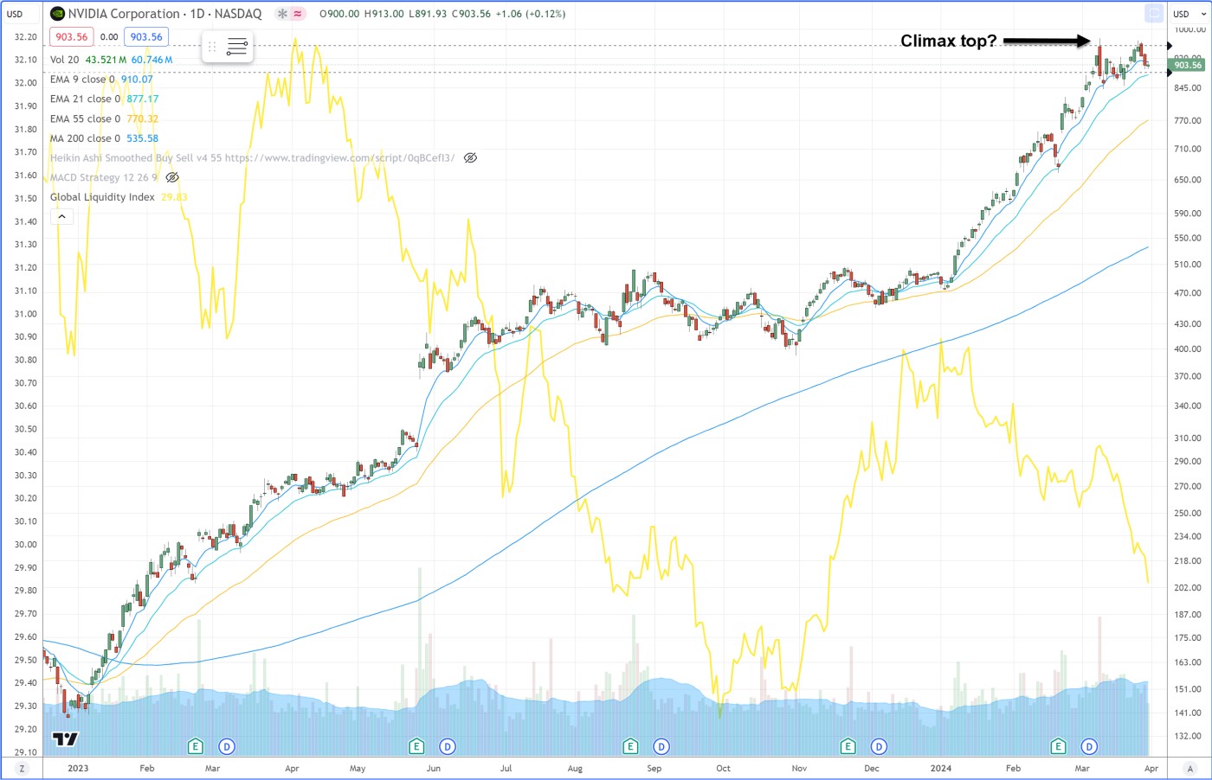This screenshot has width=1212, height=780.
Task: Click the 845.00 value on right price scale
Action: [x=1187, y=88]
